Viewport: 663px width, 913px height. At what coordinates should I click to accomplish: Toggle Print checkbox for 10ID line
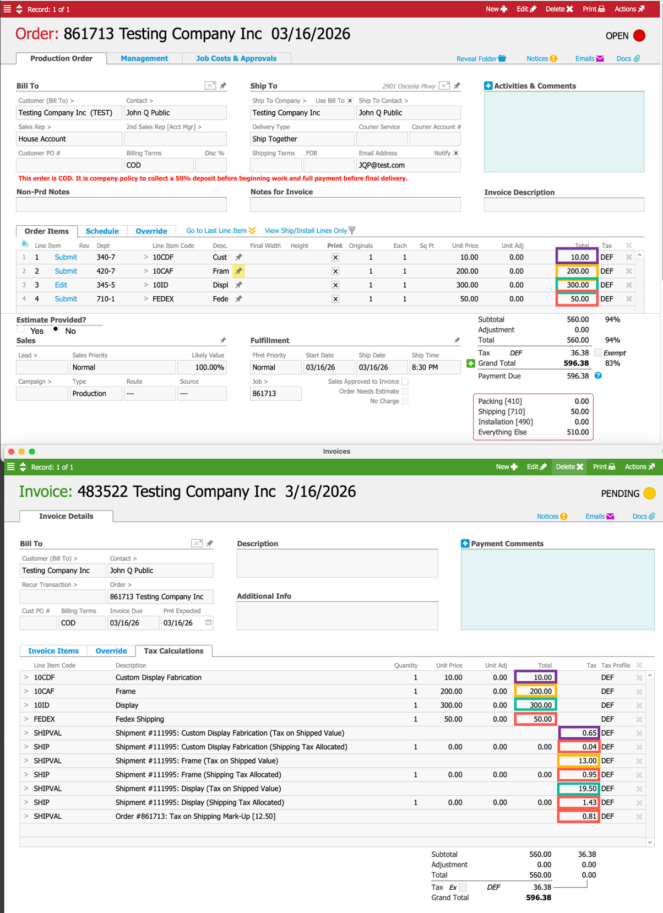[x=335, y=285]
